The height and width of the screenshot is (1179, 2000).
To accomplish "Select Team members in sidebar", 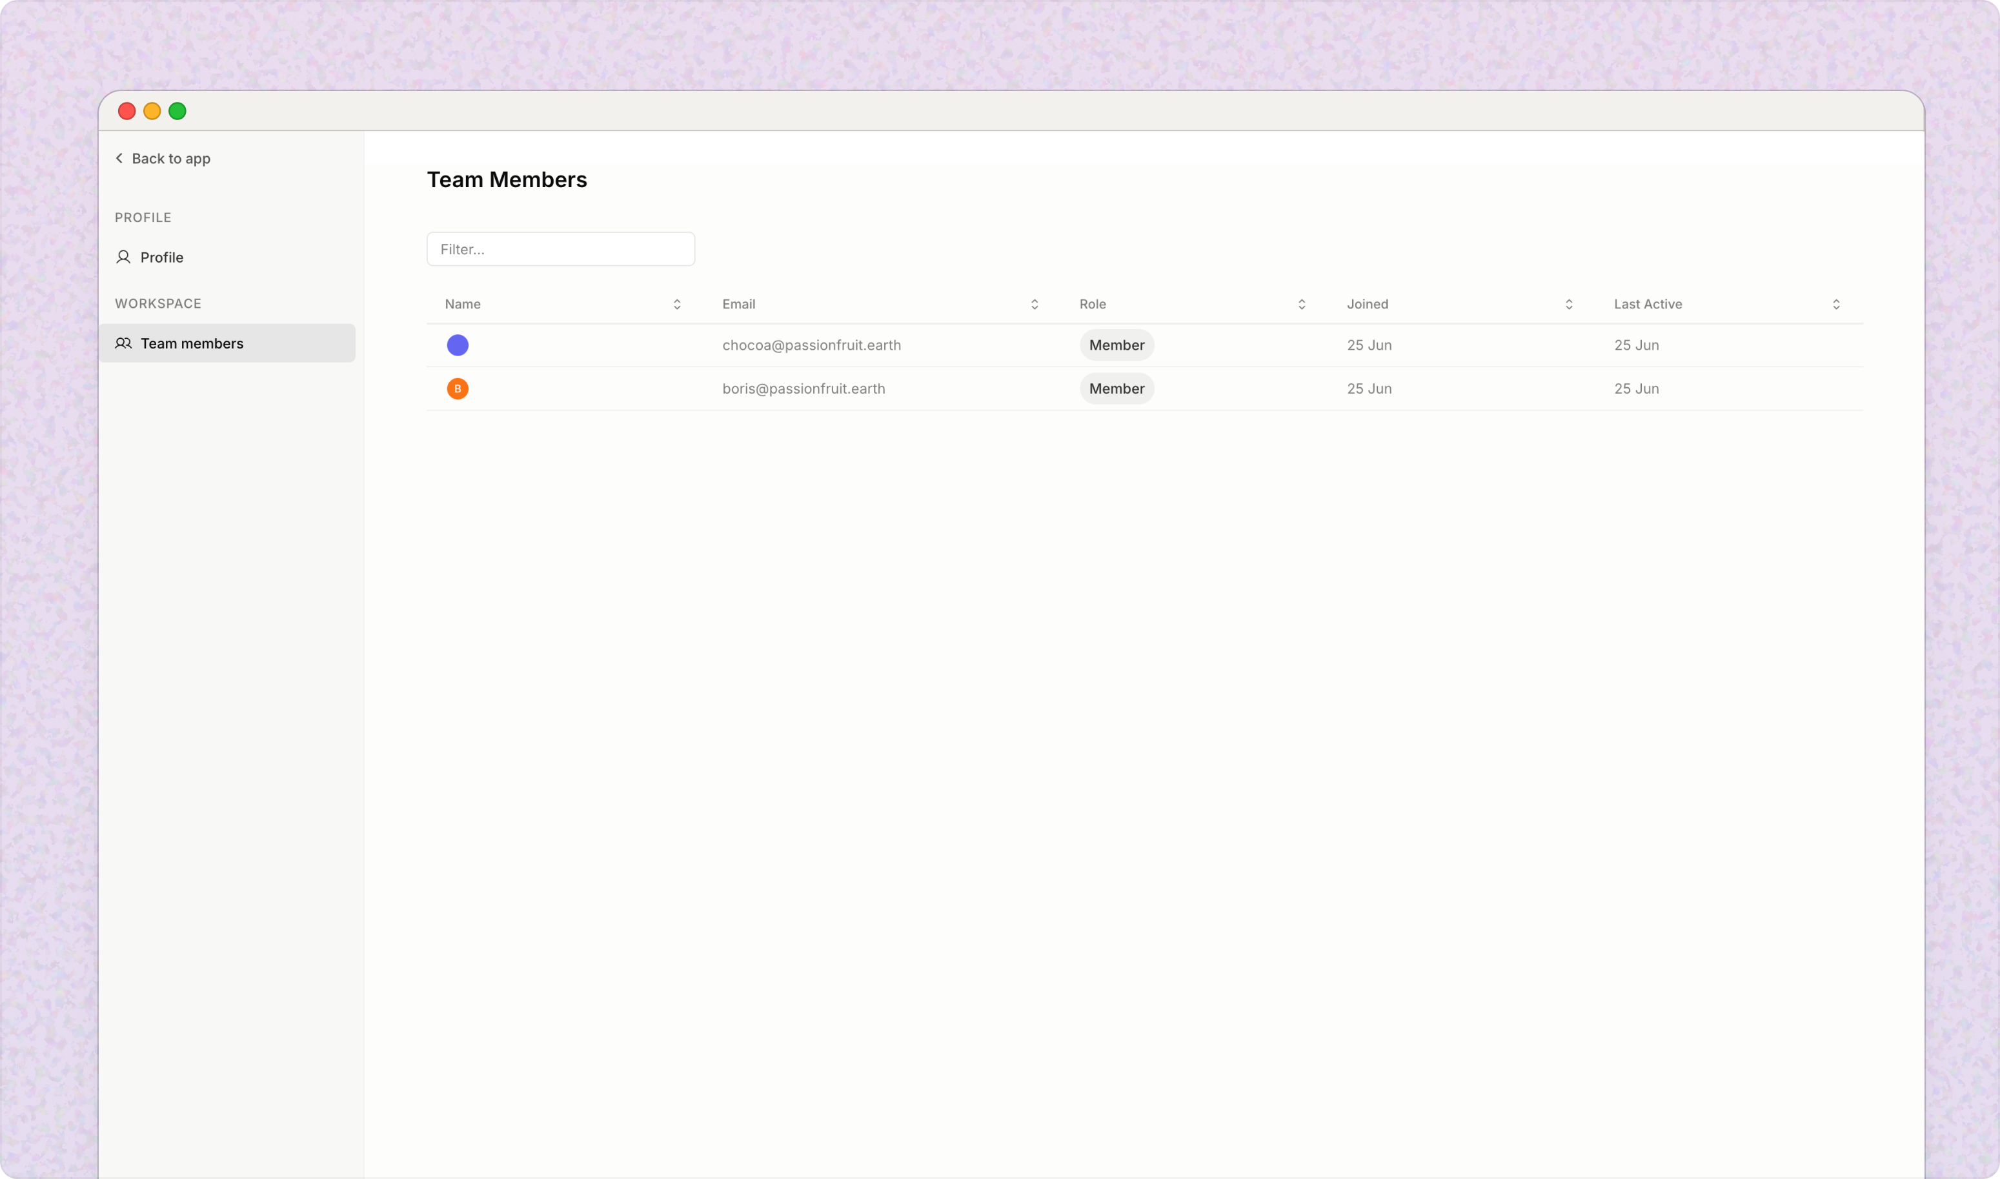I will tap(192, 343).
